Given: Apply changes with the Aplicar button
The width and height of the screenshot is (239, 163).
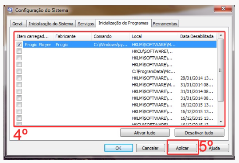Looking at the screenshot, I should coord(182,148).
